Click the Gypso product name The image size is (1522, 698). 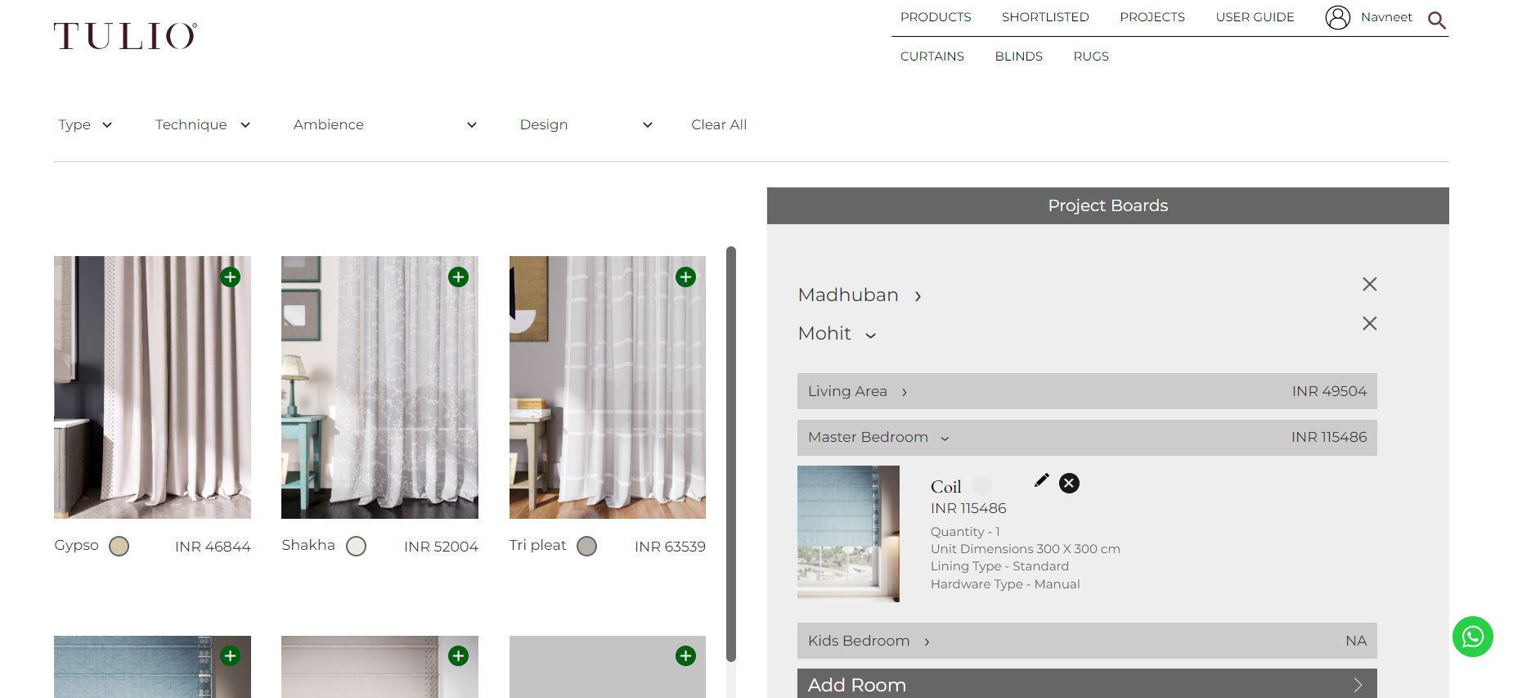click(76, 545)
